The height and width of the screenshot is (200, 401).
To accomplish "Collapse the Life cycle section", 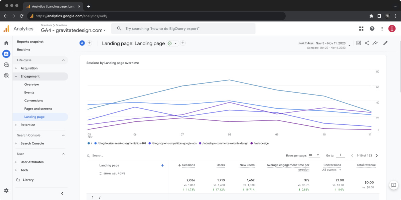I will (x=63, y=60).
